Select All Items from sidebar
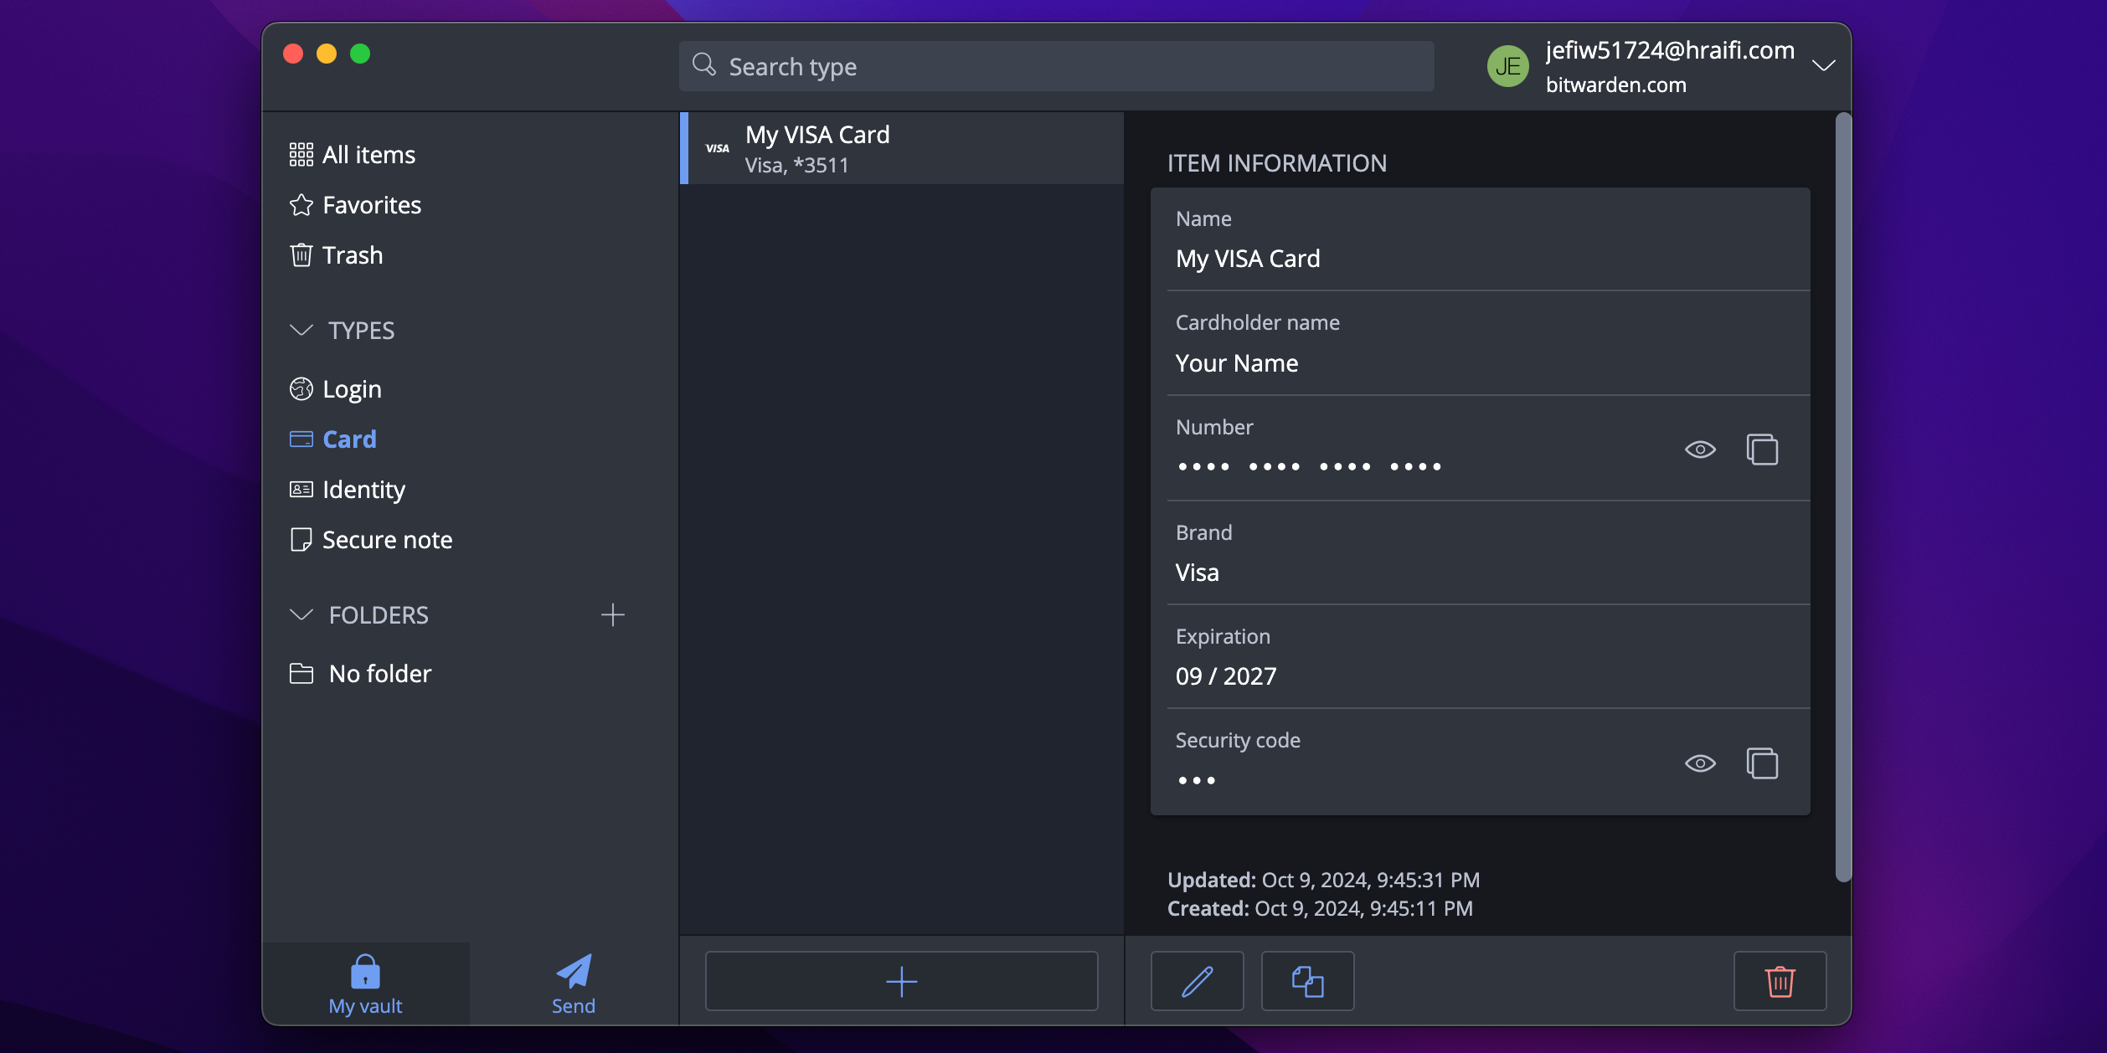 point(368,153)
